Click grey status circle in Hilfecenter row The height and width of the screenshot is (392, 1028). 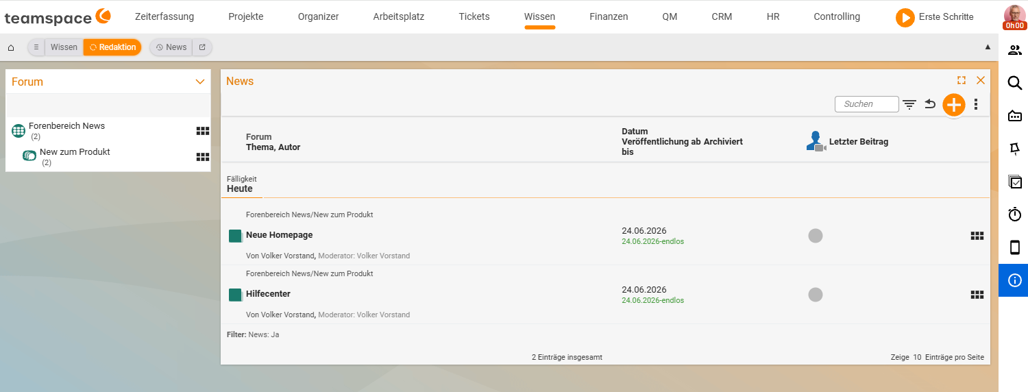(x=816, y=295)
